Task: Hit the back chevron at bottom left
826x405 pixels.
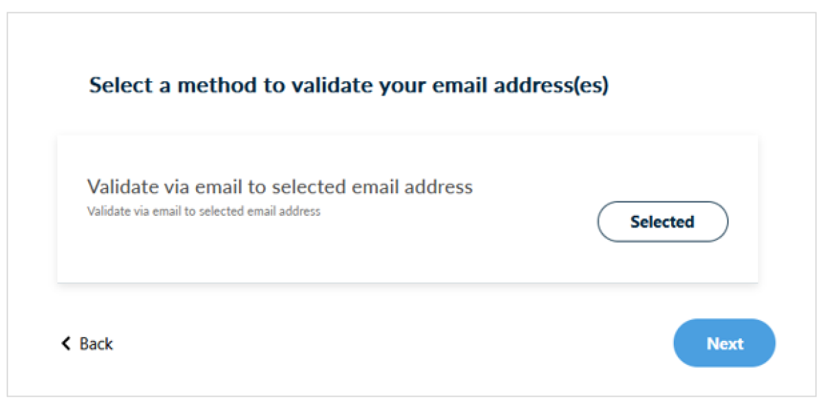Action: (66, 343)
